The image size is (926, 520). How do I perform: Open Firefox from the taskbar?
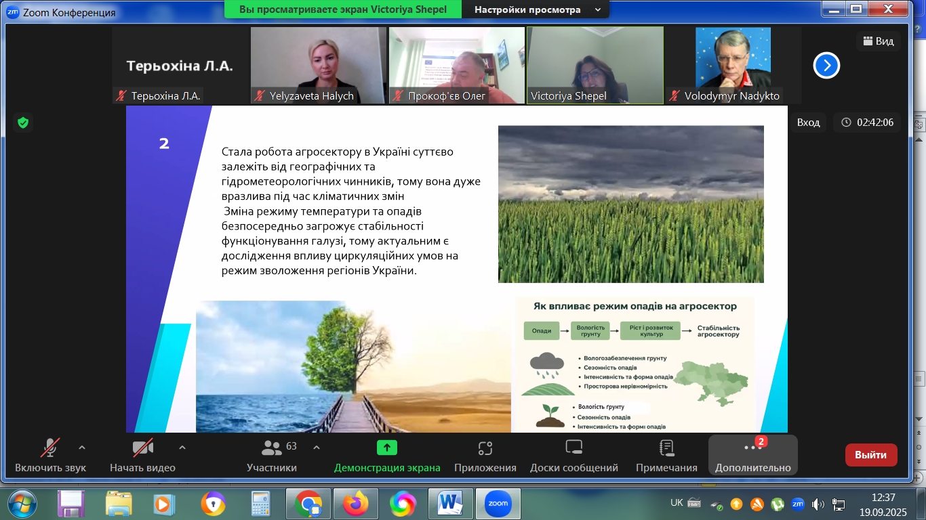click(355, 504)
